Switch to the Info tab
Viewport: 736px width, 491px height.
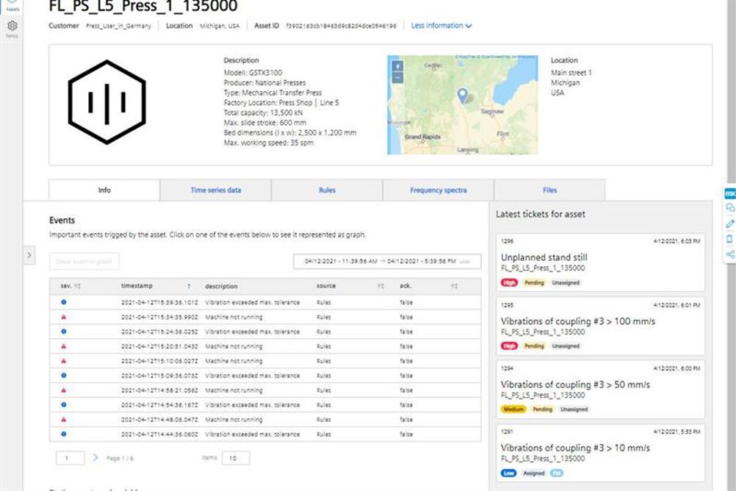104,190
